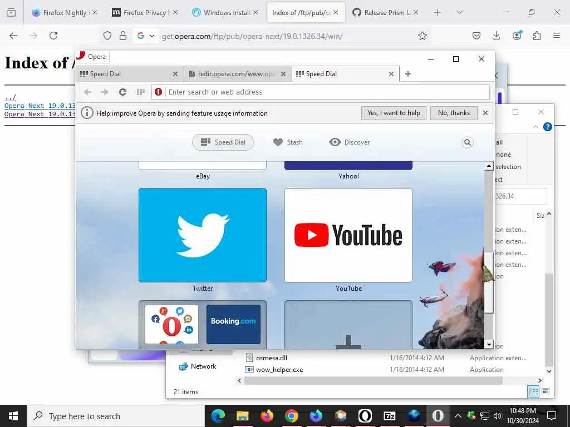Open Firefox extensions puzzle icon

(537, 36)
